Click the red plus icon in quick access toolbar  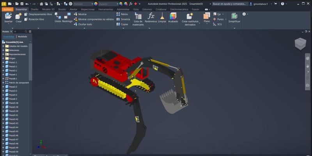coord(135,4)
